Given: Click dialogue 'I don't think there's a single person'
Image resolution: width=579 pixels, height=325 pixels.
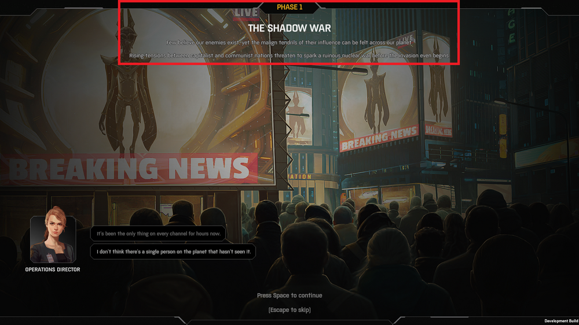Looking at the screenshot, I should pyautogui.click(x=173, y=252).
